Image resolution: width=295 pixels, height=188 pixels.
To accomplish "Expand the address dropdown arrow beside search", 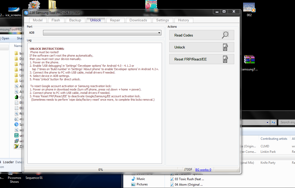I will [x=267, y=122].
